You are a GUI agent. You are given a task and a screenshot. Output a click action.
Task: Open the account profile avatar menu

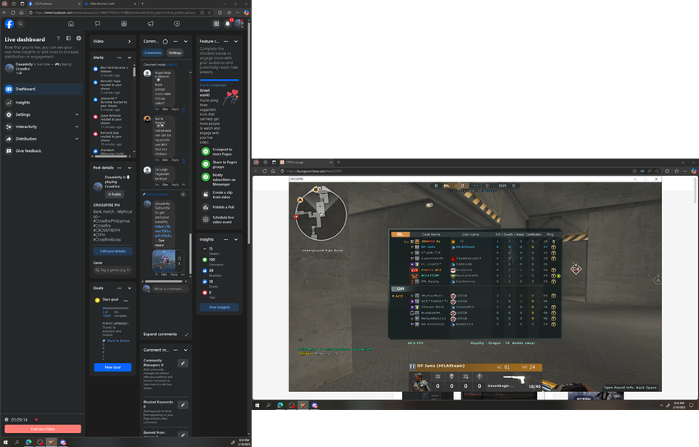(239, 24)
